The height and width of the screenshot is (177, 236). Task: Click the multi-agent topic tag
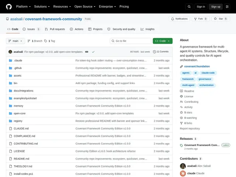[188, 85]
